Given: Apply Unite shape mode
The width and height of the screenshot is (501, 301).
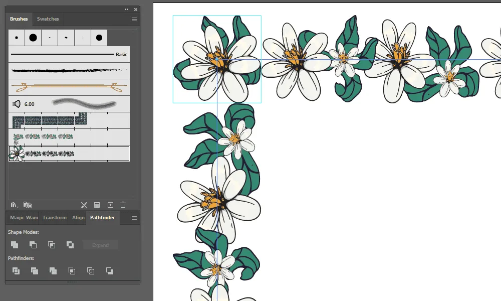Looking at the screenshot, I should click(15, 245).
